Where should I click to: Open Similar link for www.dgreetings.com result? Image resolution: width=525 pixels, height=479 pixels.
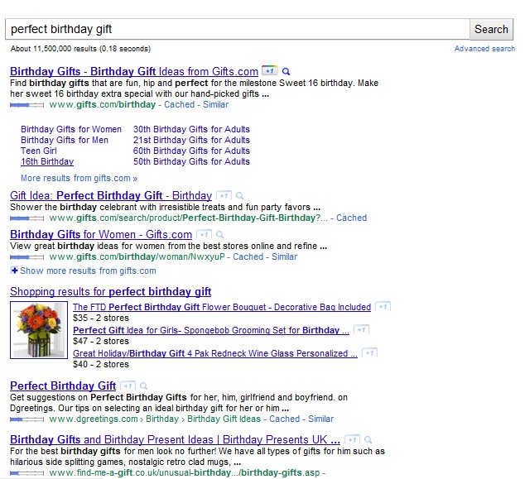[x=320, y=419]
